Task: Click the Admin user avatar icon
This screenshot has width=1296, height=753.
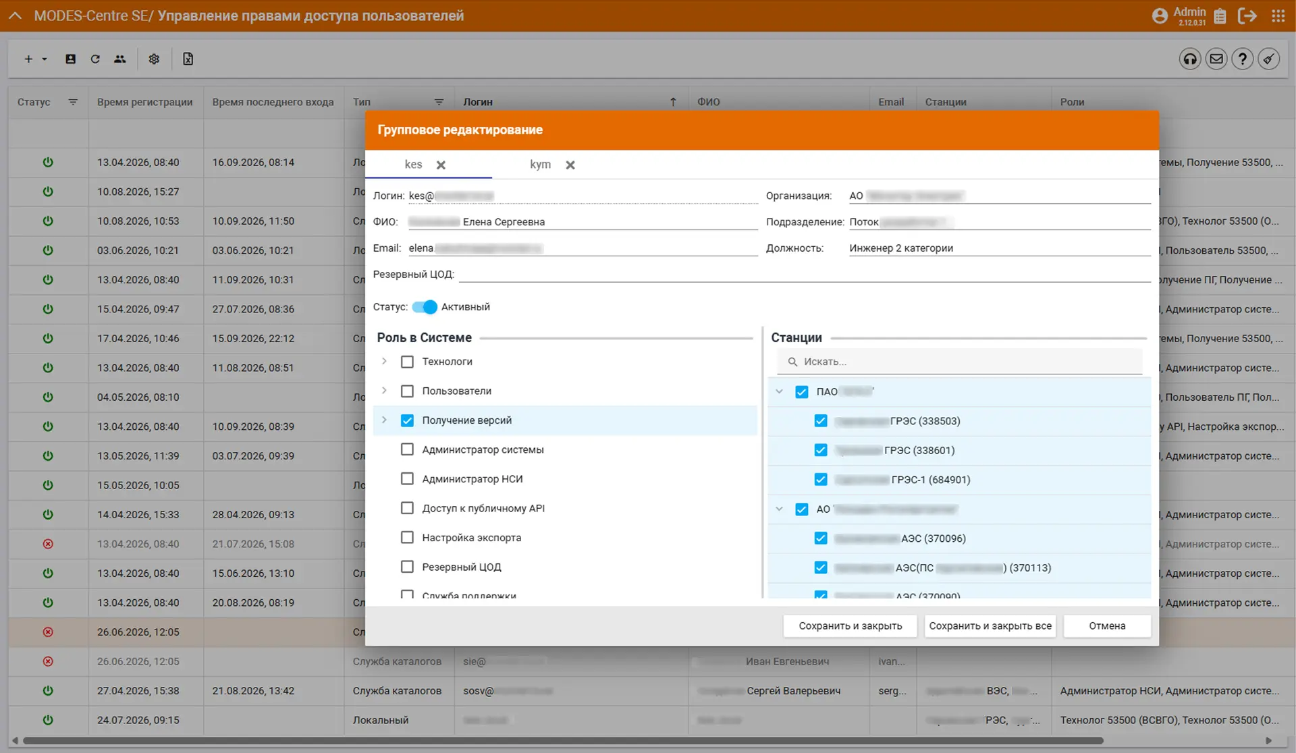Action: pyautogui.click(x=1160, y=16)
